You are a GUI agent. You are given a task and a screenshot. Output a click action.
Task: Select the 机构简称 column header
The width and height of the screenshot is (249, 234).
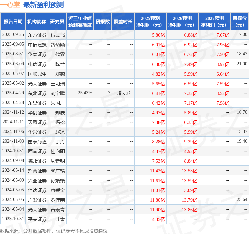pyautogui.click(x=37, y=21)
